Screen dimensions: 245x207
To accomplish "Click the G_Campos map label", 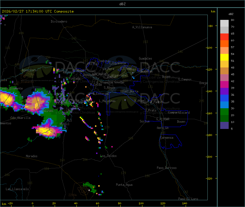I will pos(185,79).
